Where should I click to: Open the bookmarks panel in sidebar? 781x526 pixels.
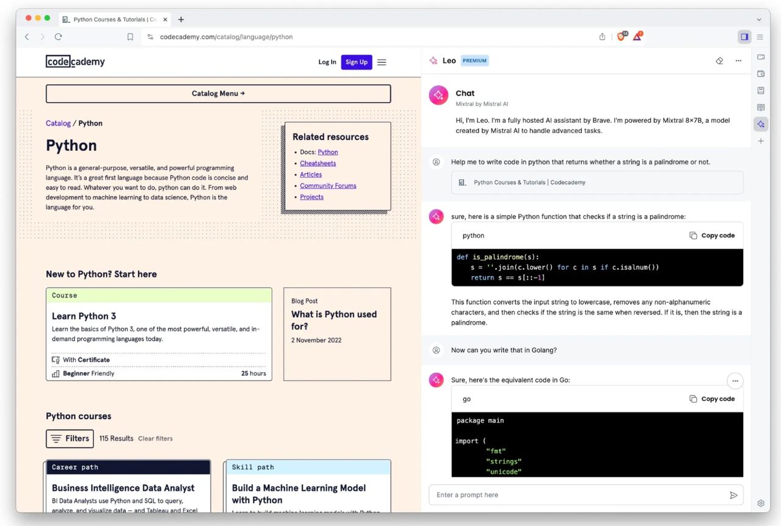pos(760,90)
